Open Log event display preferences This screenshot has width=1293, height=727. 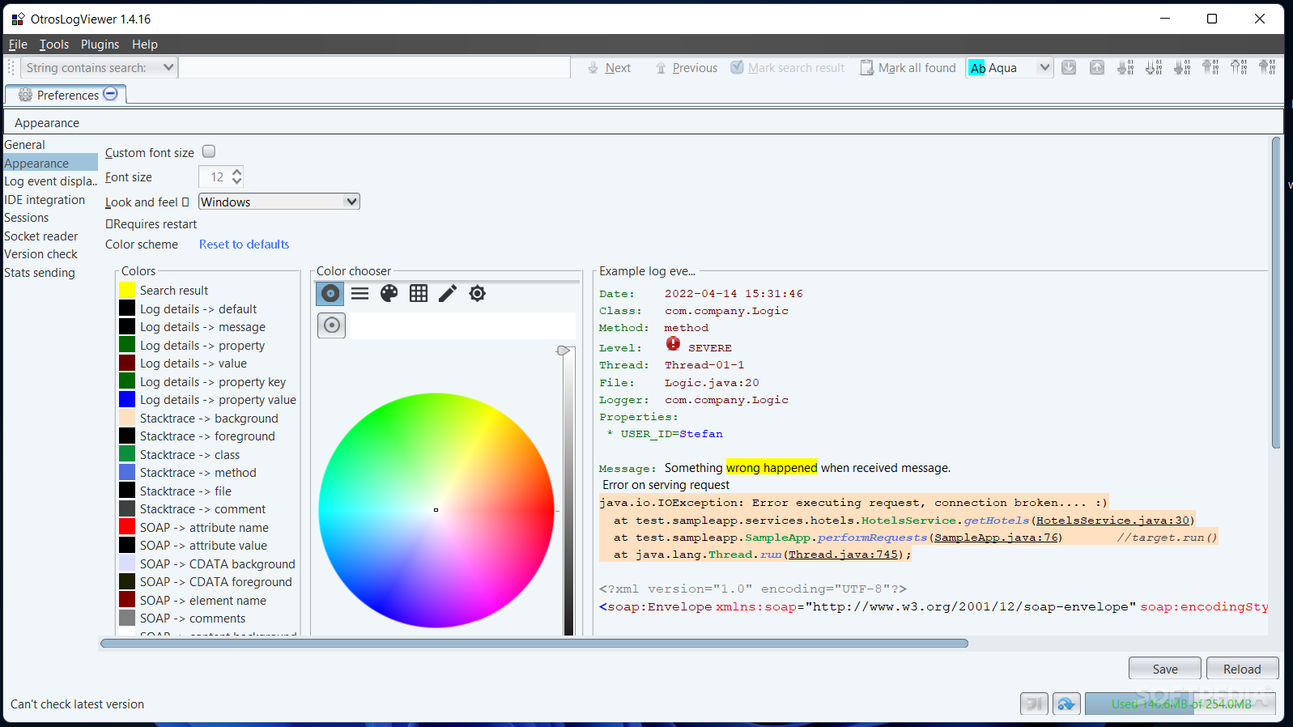tap(50, 181)
